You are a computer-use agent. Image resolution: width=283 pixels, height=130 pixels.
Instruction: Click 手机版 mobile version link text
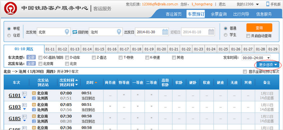pos(276,4)
